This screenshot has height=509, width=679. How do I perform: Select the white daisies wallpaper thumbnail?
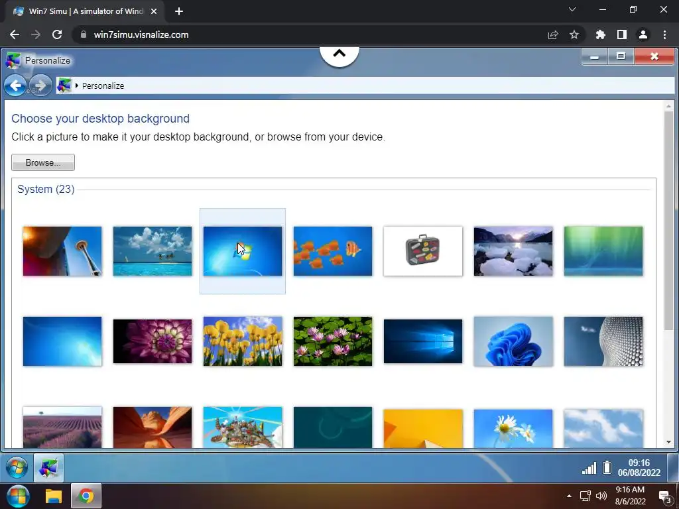(513, 429)
